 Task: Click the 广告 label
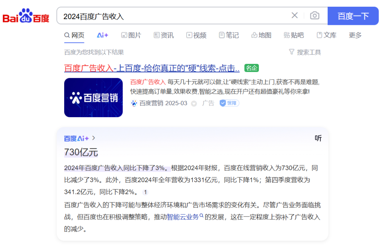[208, 103]
